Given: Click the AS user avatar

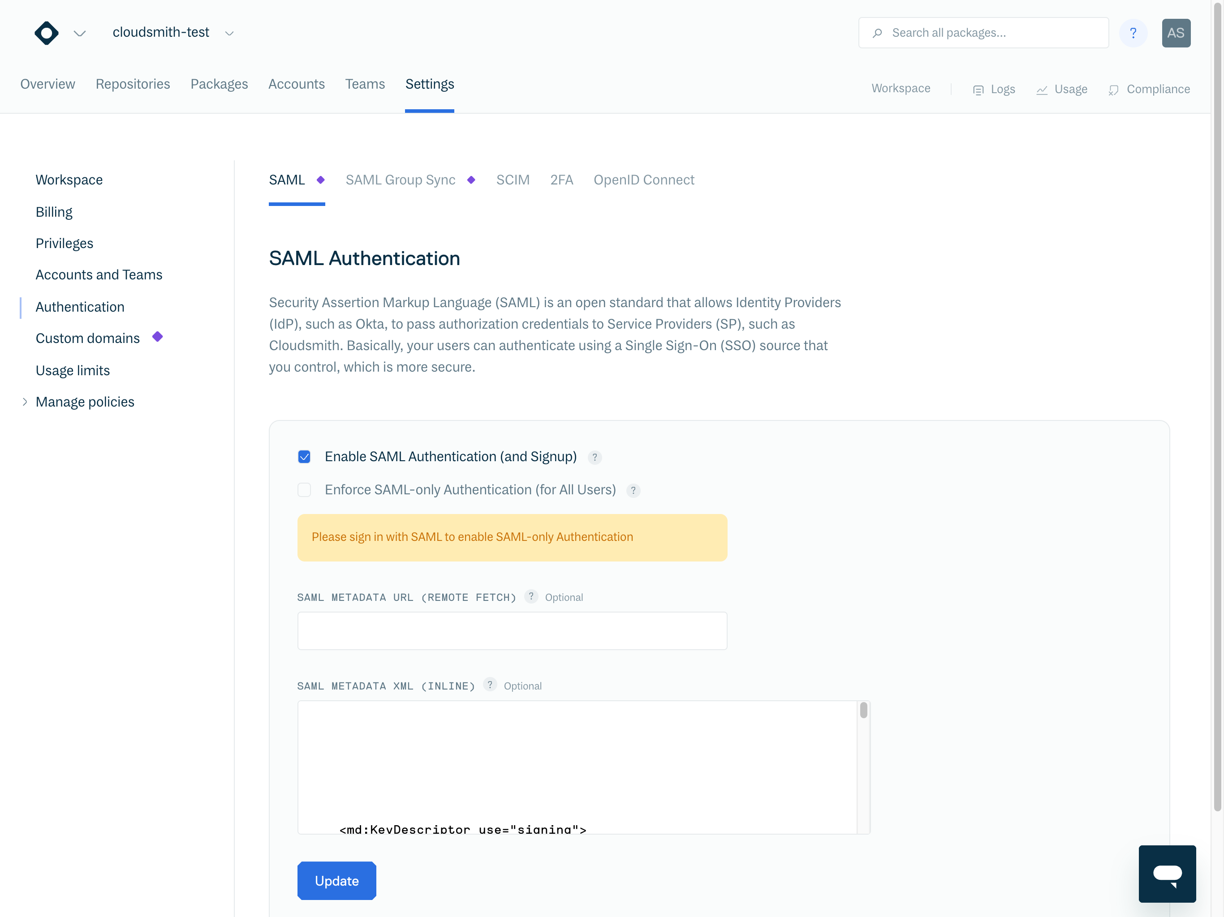Looking at the screenshot, I should [1176, 33].
